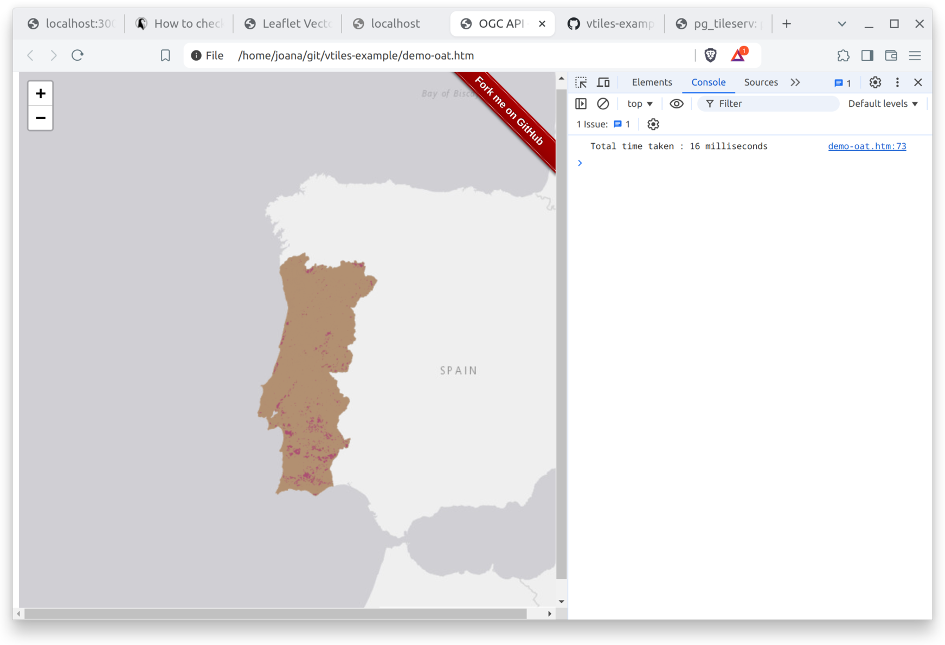Switch to the Elements tab
The image size is (945, 645).
point(652,82)
